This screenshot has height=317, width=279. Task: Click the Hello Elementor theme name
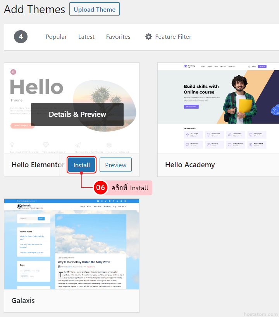coord(38,165)
